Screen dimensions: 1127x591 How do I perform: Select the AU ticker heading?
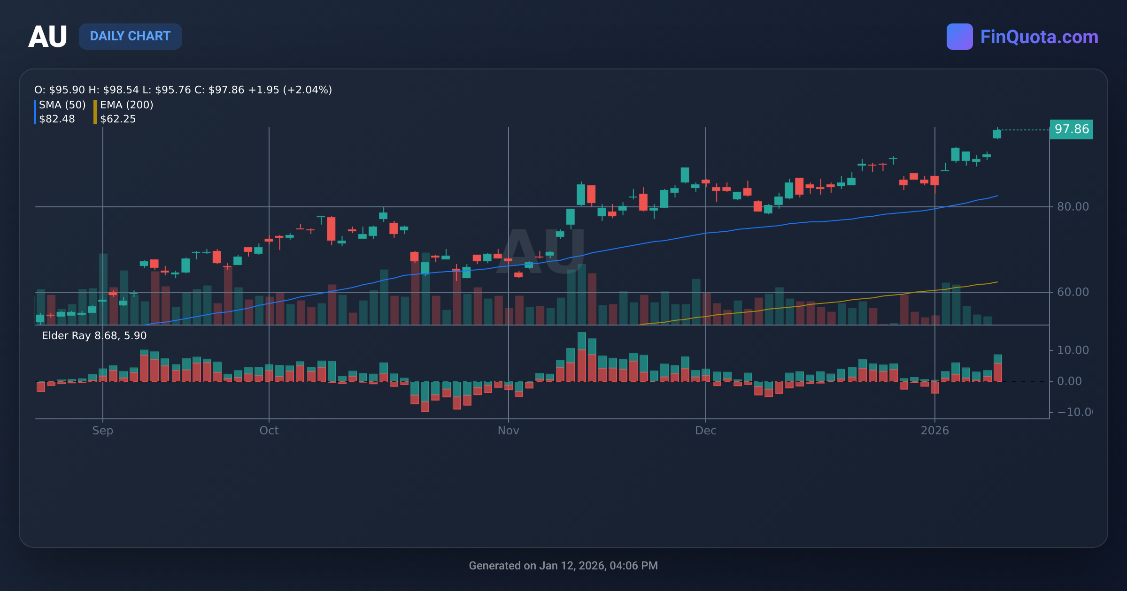tap(48, 37)
